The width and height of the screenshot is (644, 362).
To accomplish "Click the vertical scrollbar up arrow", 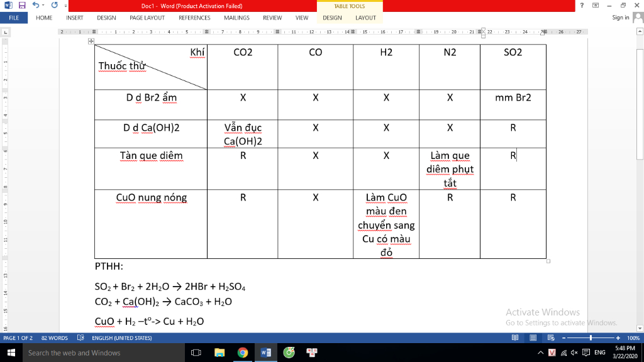I will pos(640,31).
